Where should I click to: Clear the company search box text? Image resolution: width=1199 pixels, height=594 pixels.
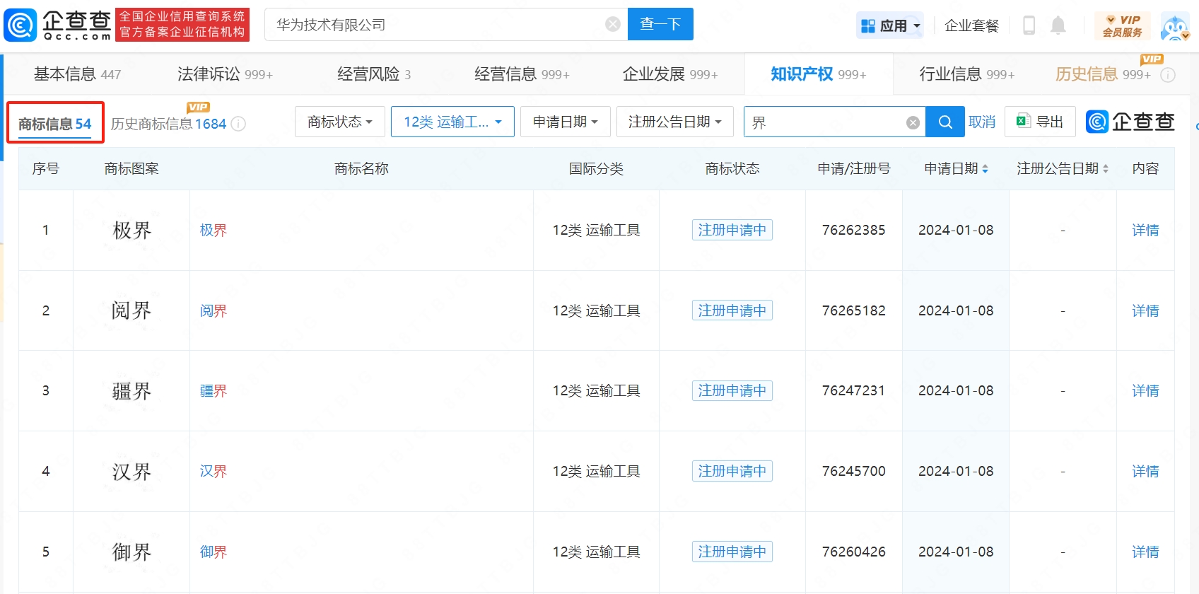point(613,25)
